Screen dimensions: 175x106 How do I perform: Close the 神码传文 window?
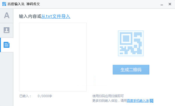point(170,4)
